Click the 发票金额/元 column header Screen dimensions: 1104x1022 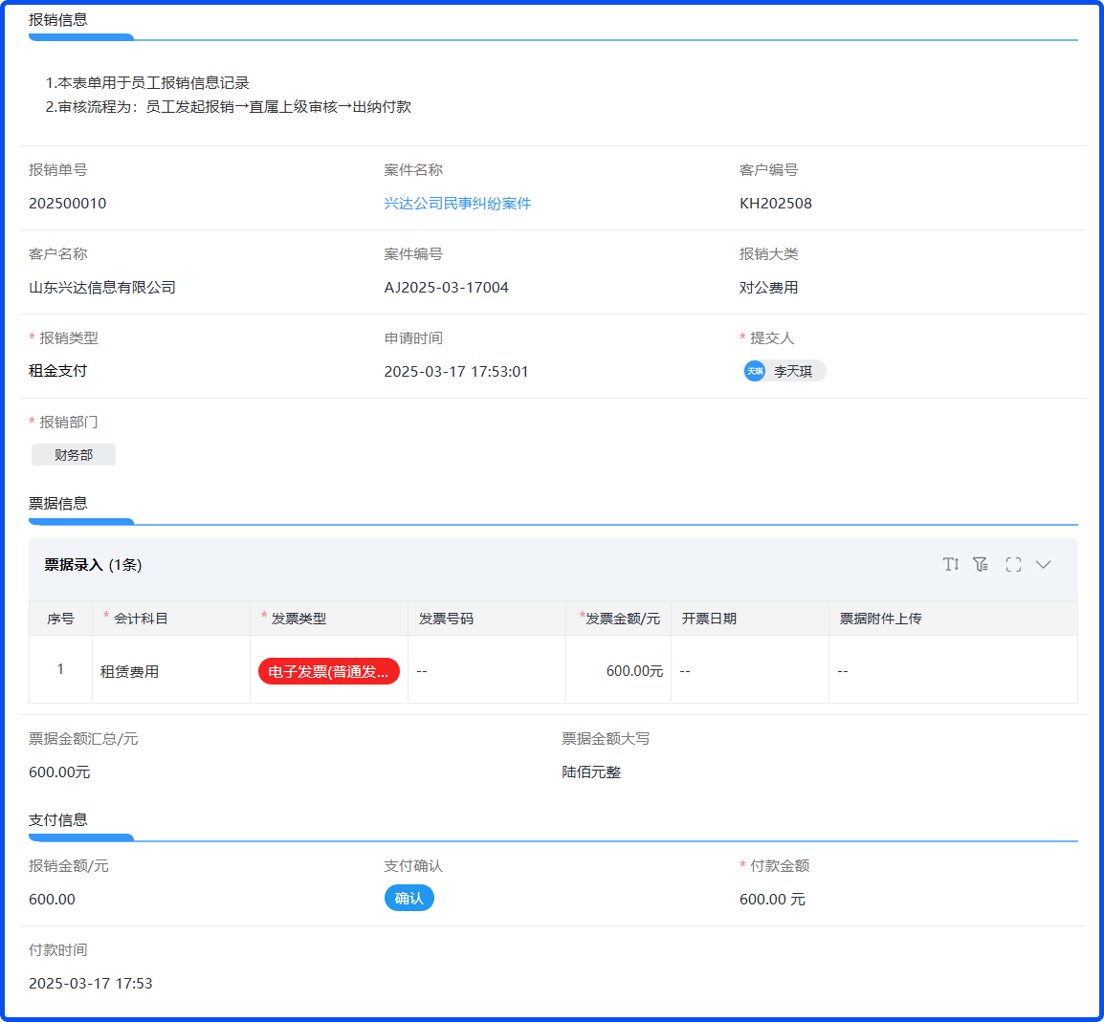click(x=622, y=619)
